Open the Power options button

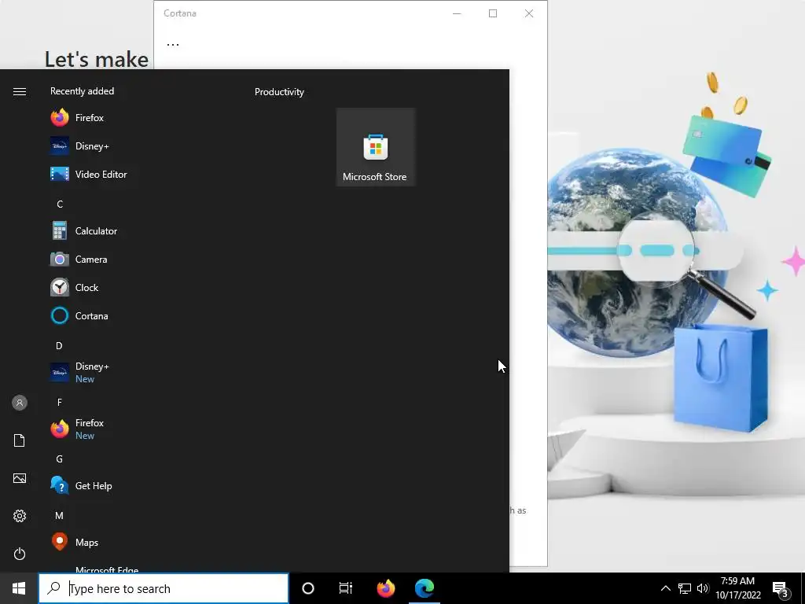(x=20, y=554)
